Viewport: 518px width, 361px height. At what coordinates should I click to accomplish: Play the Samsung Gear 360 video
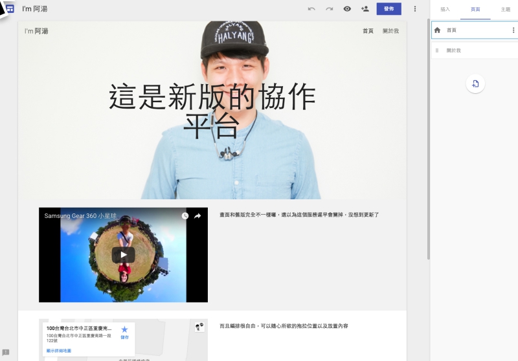point(123,255)
